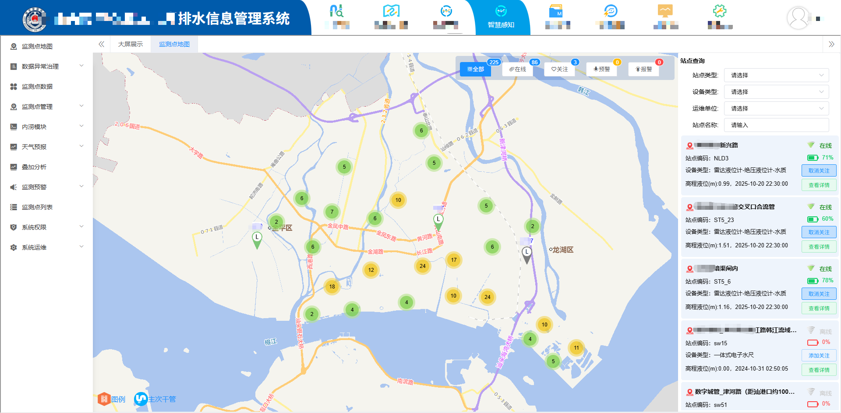Expand the 监测点管理 sidebar menu
This screenshot has width=841, height=413.
pyautogui.click(x=46, y=107)
